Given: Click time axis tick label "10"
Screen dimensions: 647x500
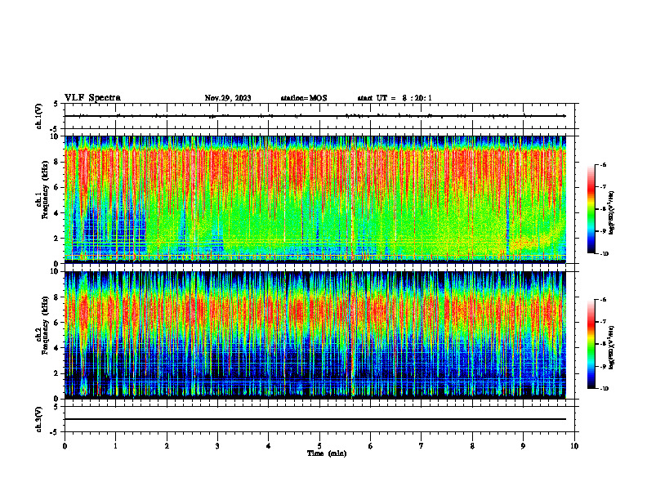Looking at the screenshot, I should tap(574, 446).
